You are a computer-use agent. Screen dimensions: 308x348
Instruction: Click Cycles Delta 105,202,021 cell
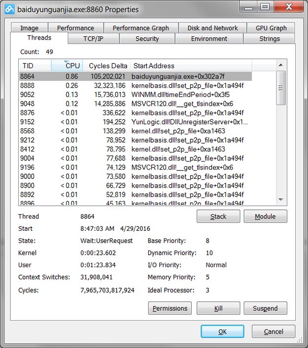tap(108, 76)
